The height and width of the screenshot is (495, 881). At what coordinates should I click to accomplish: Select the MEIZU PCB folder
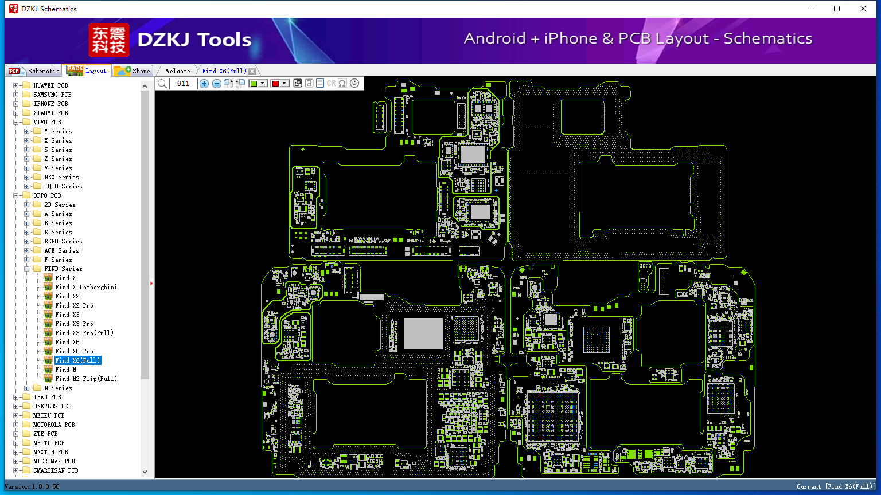pyautogui.click(x=49, y=415)
